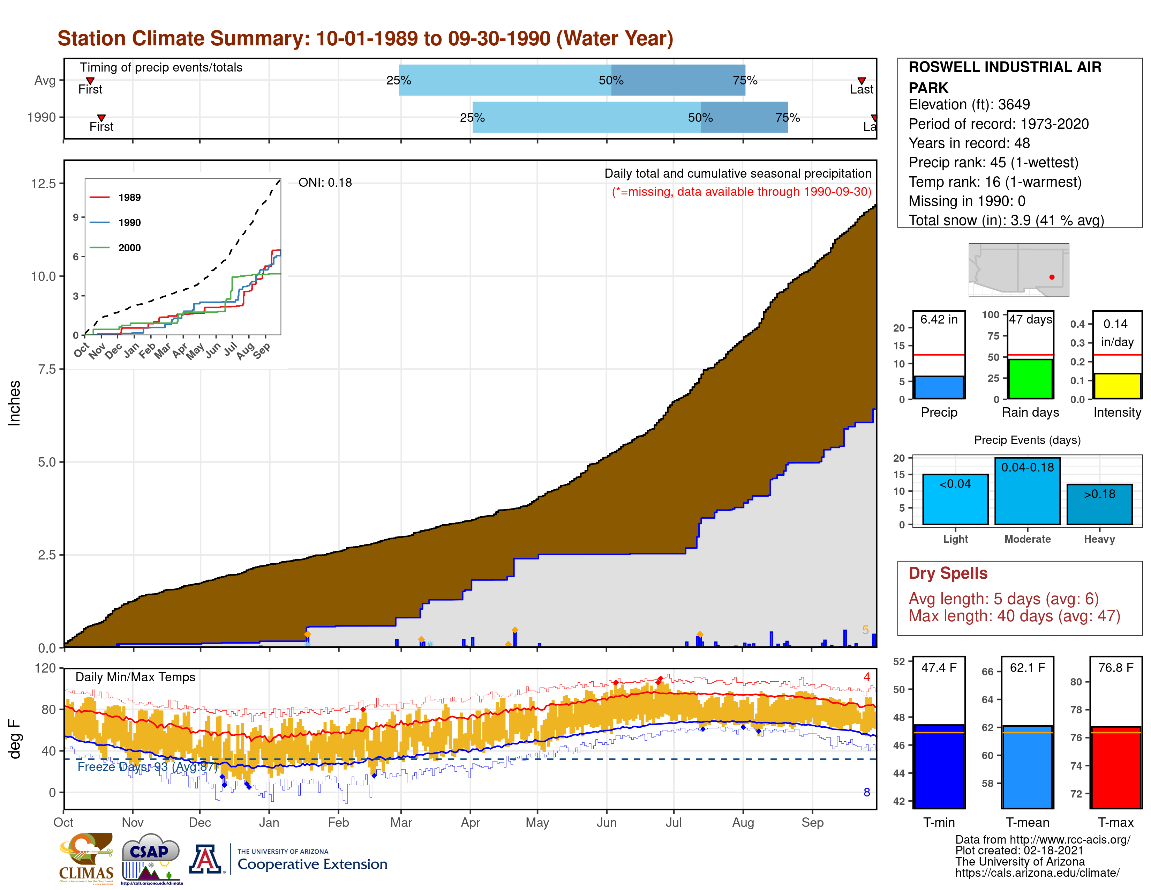The height and width of the screenshot is (890, 1151).
Task: Click the station location map thumbnail
Action: [x=1019, y=269]
